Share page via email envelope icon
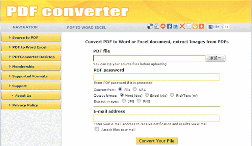 pos(189,26)
